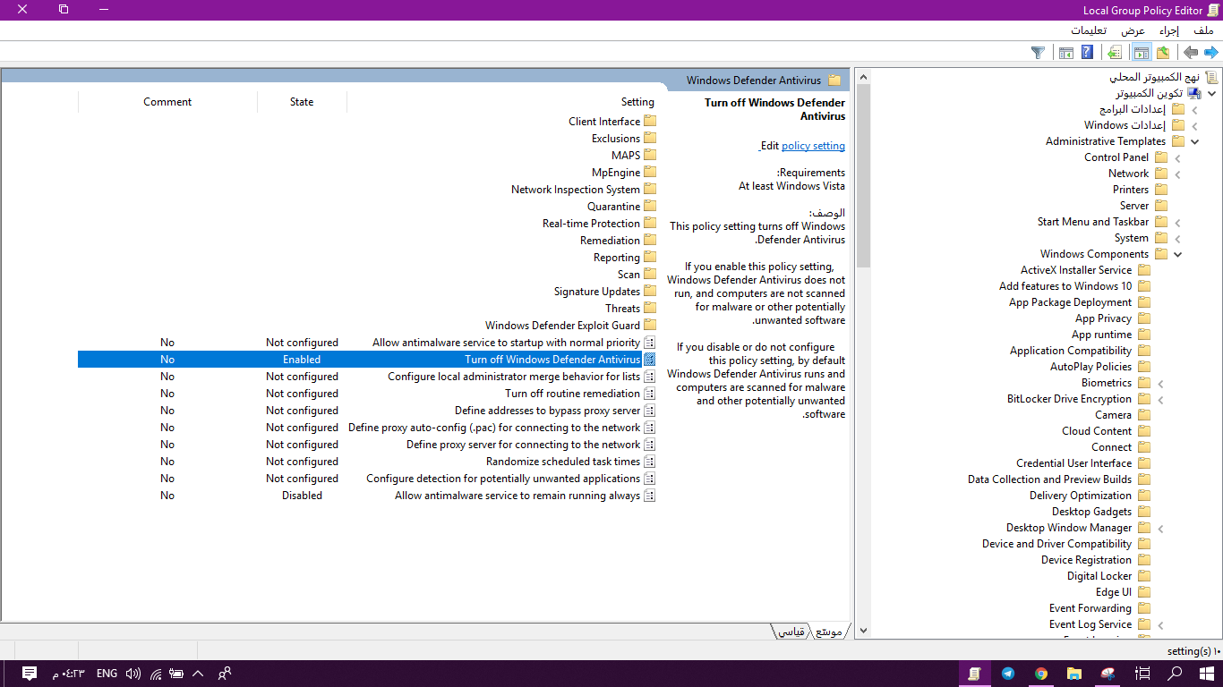Viewport: 1223px width, 687px height.
Task: Click the tree scrollbar down arrow
Action: 863,631
